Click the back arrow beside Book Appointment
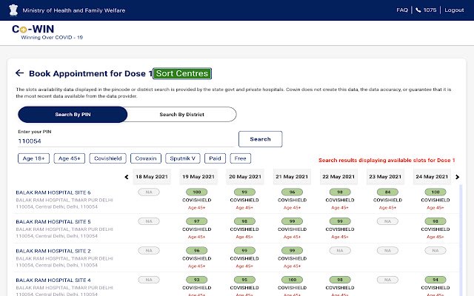Image resolution: width=474 pixels, height=296 pixels. [20, 73]
